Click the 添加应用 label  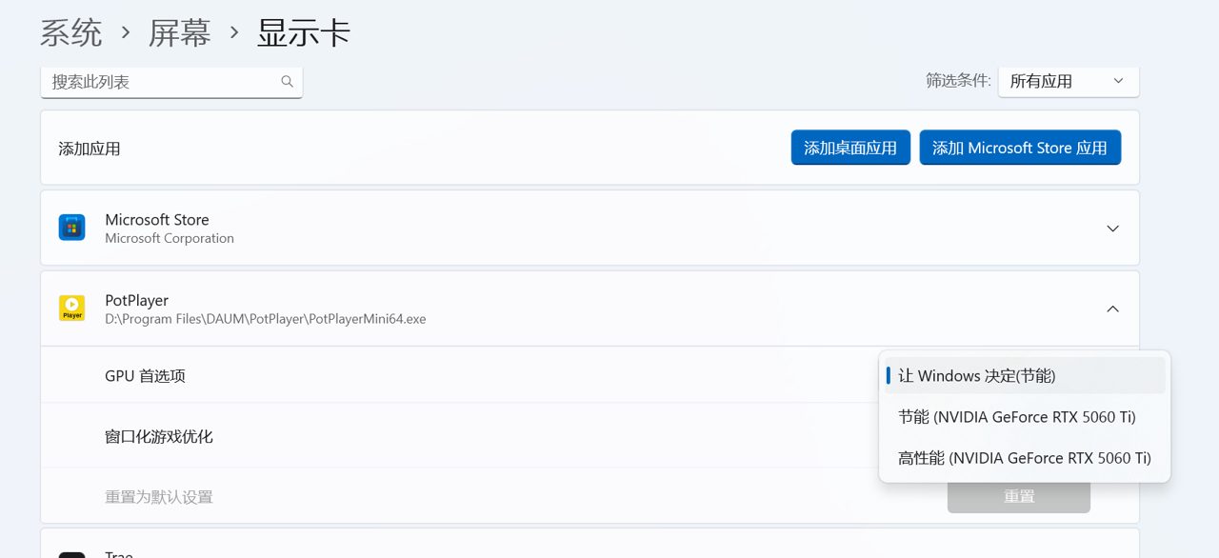pos(90,149)
